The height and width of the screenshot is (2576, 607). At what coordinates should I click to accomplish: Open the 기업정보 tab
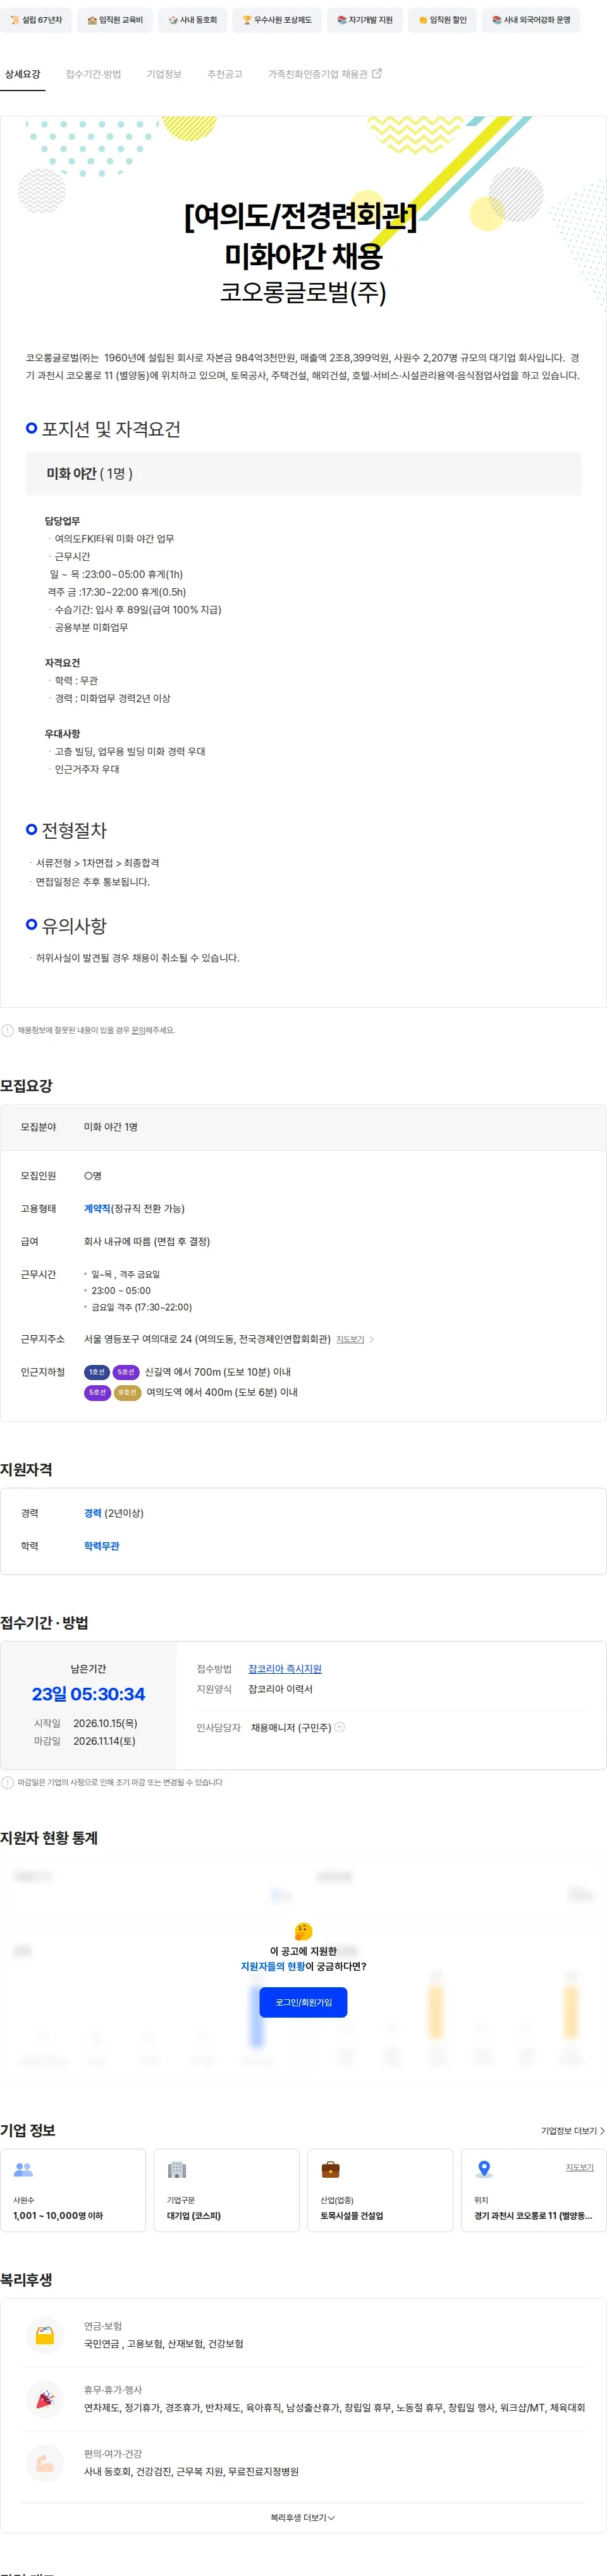164,74
